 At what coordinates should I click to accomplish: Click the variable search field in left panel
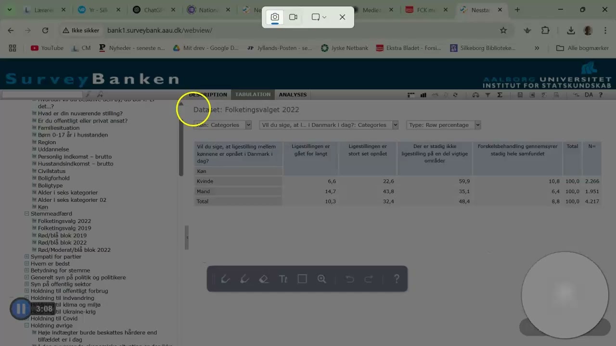point(42,95)
